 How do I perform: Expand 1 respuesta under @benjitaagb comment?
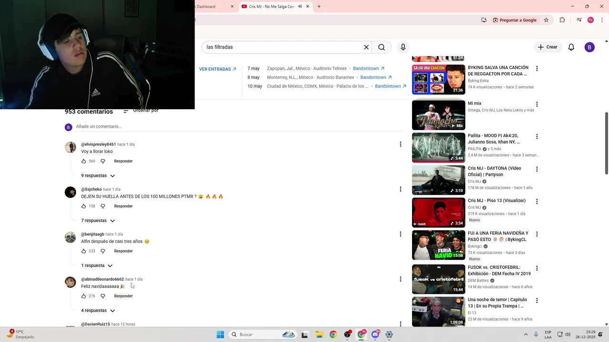pyautogui.click(x=97, y=266)
